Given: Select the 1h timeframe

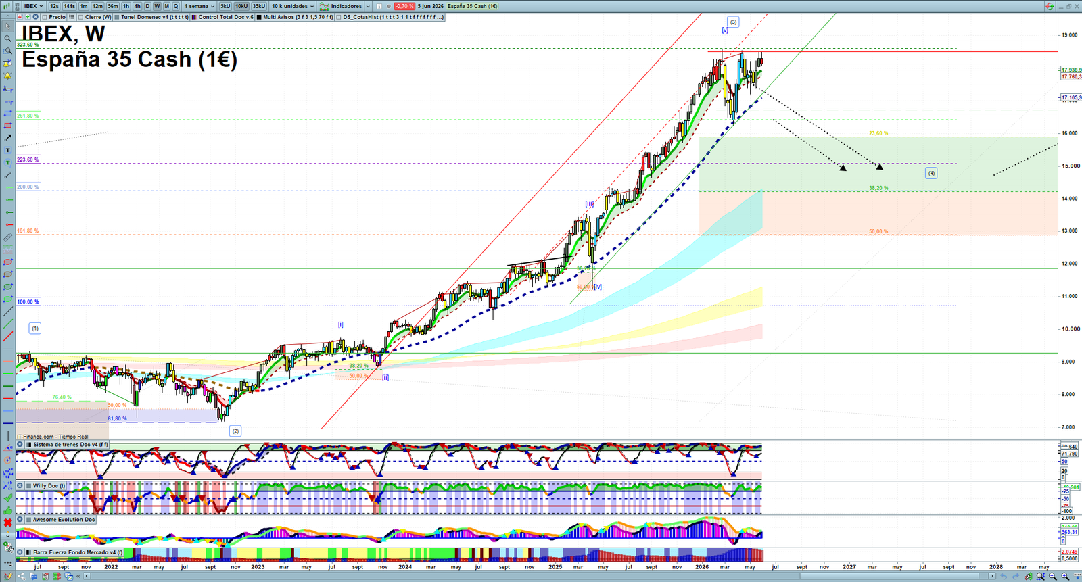Looking at the screenshot, I should coord(126,6).
